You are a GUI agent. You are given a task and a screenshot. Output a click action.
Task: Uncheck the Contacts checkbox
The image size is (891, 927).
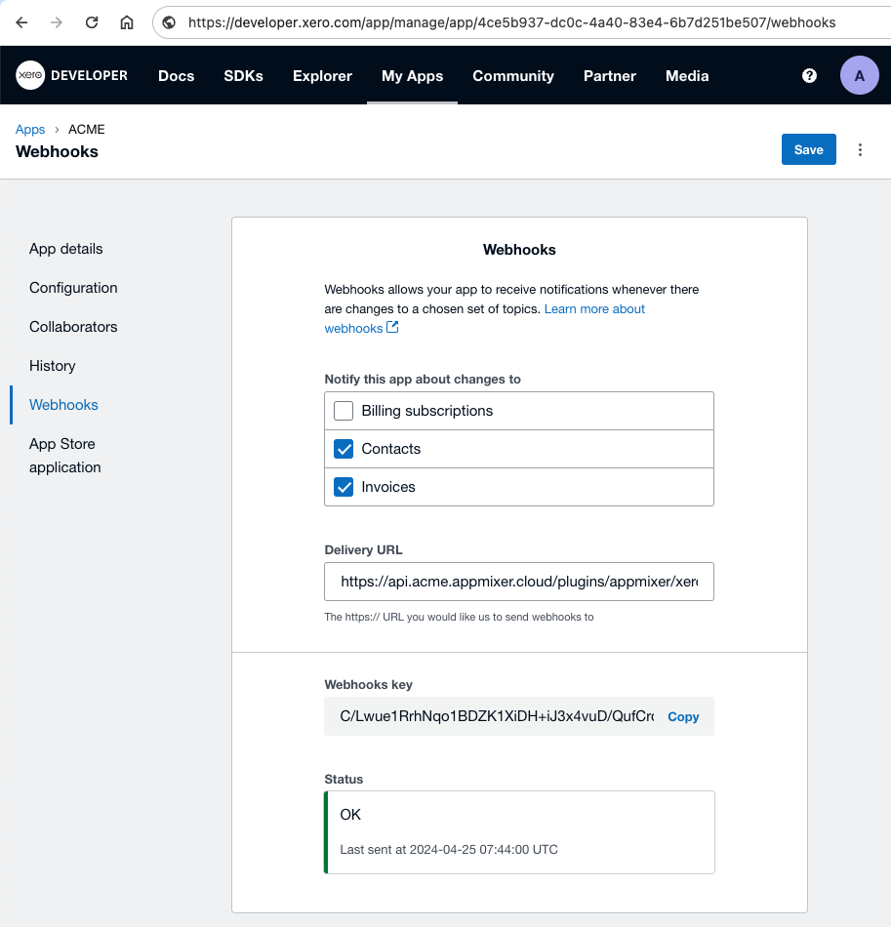[344, 449]
